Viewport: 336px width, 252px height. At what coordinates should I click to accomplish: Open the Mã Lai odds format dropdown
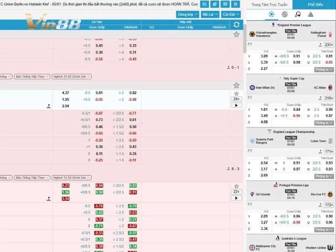coord(210,14)
